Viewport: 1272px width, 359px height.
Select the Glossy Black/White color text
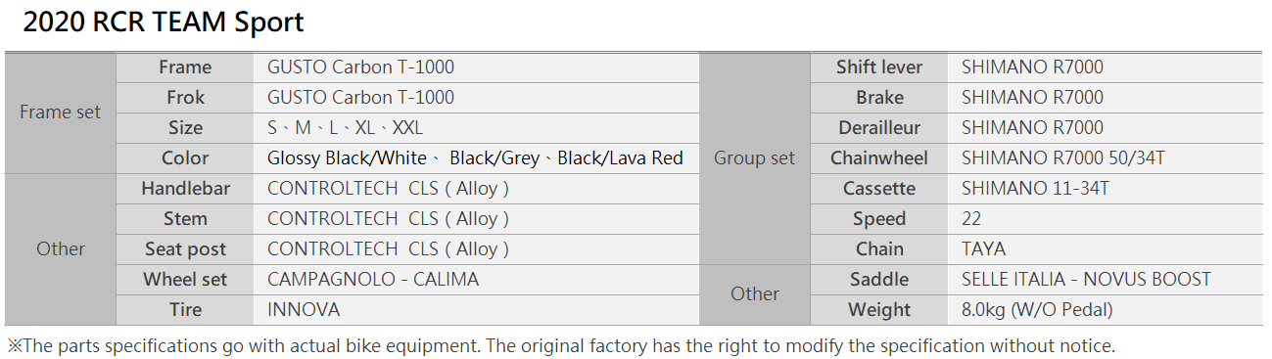[347, 158]
